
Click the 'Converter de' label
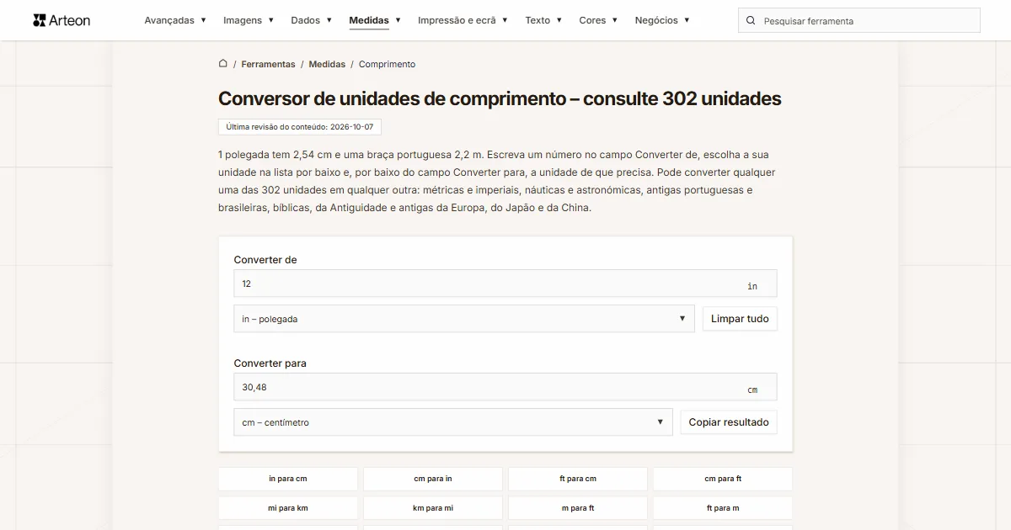pyautogui.click(x=265, y=260)
